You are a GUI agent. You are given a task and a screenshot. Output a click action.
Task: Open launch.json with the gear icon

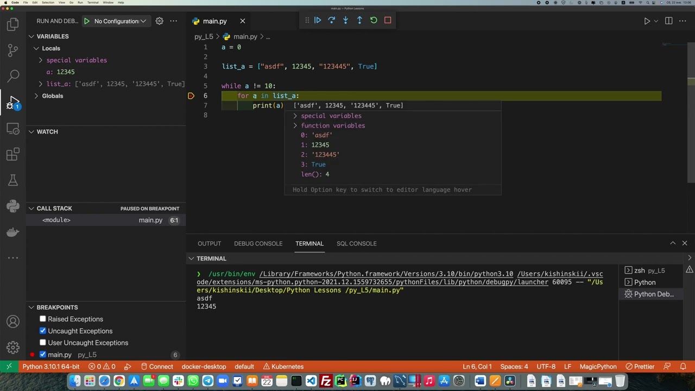[159, 21]
